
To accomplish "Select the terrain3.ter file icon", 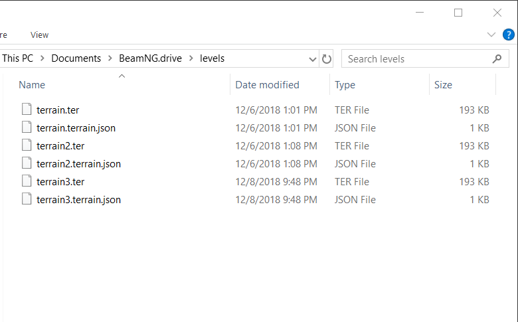I will tap(27, 181).
